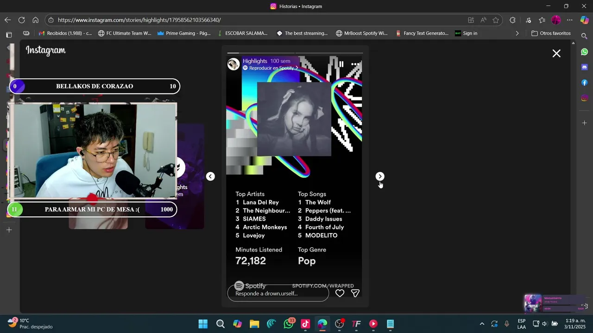Open the 'ESCOBAR SALAMA...' bookmark
The width and height of the screenshot is (593, 333).
coord(242,33)
